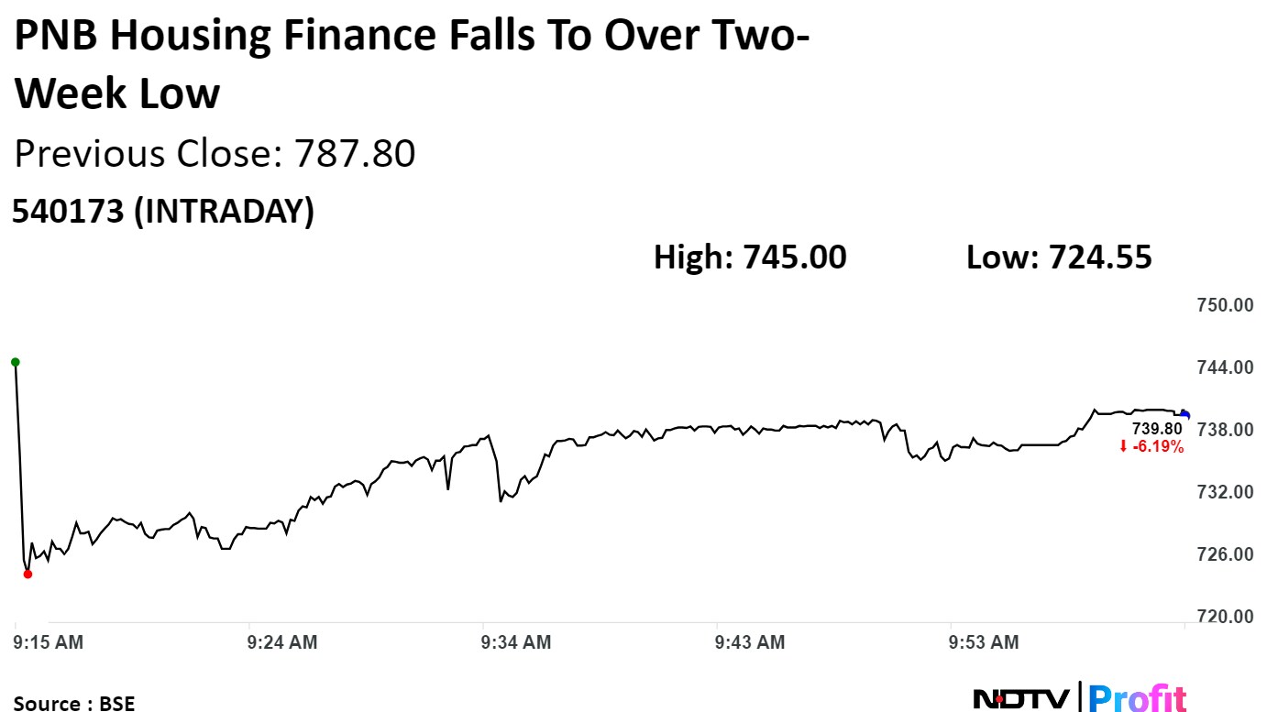The height and width of the screenshot is (712, 1267).
Task: Select the 540173 (INTRADAY) ticker label
Action: click(162, 212)
